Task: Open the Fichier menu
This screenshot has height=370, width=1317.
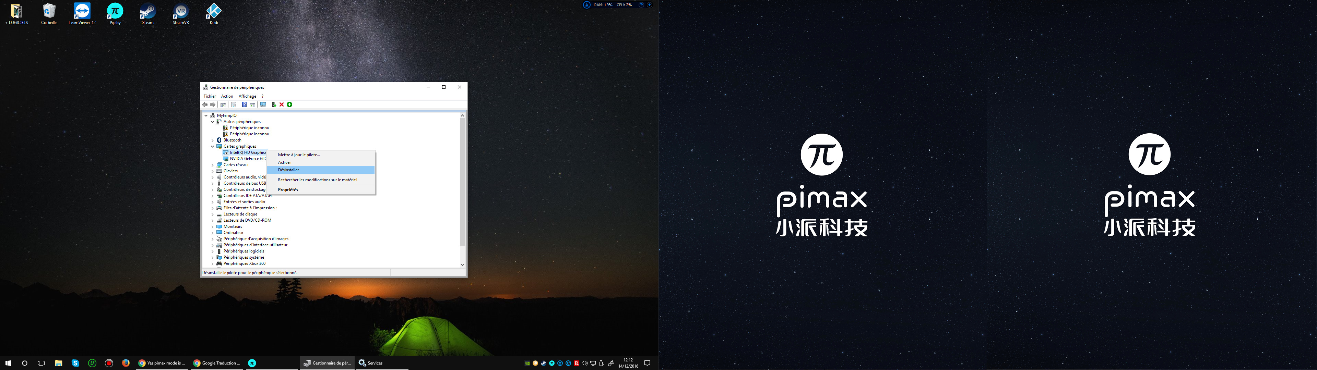Action: point(210,96)
